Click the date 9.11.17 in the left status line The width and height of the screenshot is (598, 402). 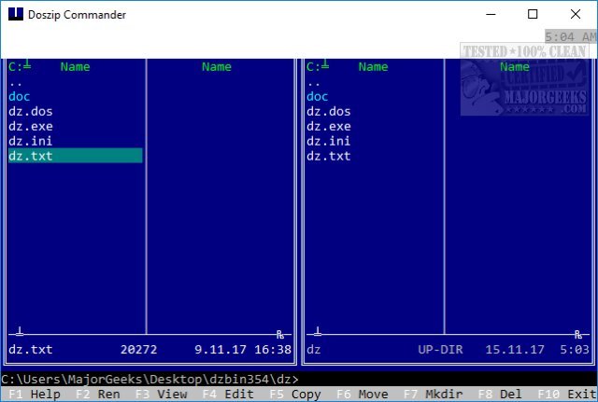click(221, 350)
